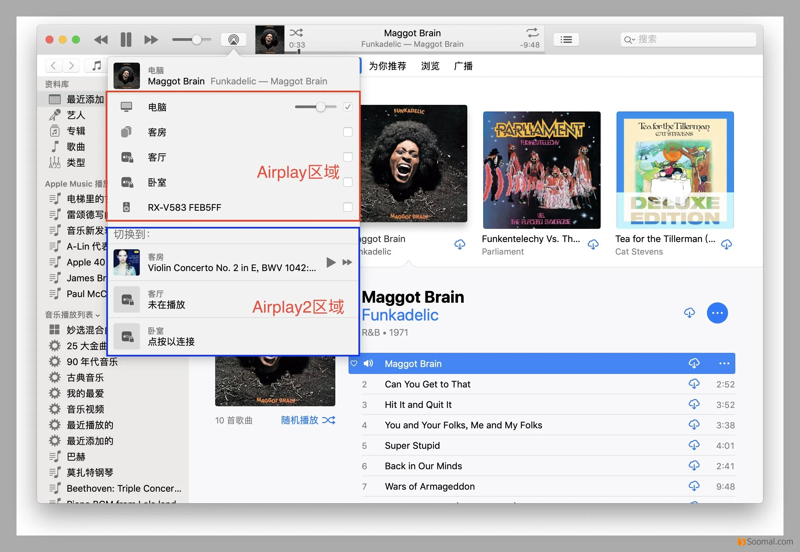Open more options on Maggot Brain track row
The height and width of the screenshot is (552, 800).
(724, 363)
